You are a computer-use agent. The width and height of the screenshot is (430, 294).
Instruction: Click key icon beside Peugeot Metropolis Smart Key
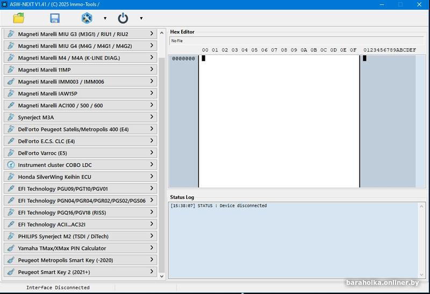point(11,260)
